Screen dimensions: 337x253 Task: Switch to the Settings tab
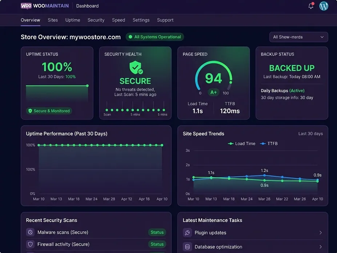point(141,20)
